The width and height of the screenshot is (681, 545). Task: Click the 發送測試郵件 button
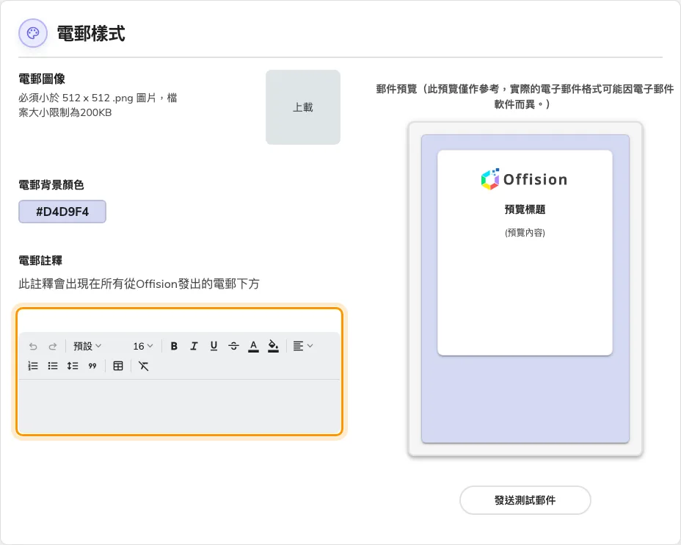point(525,500)
